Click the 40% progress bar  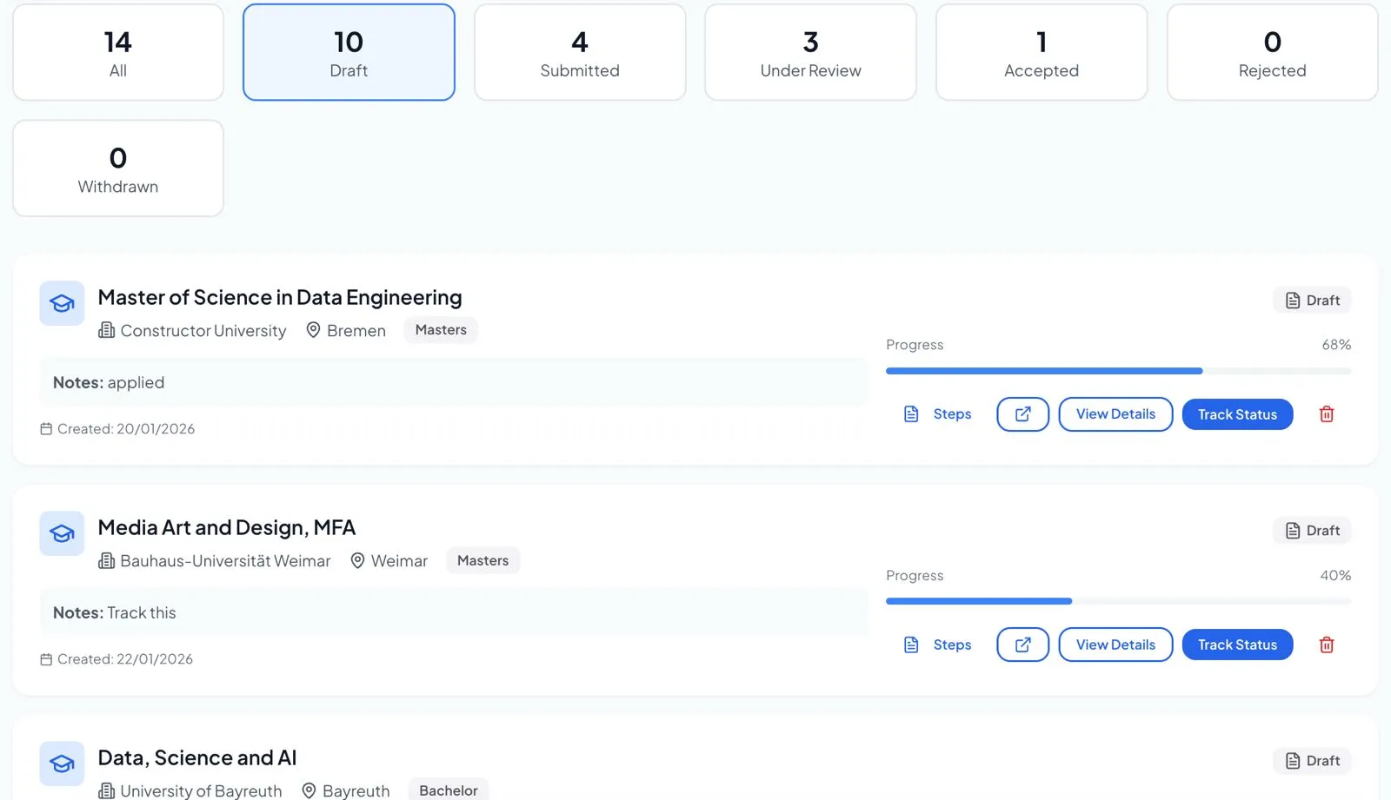tap(1118, 601)
